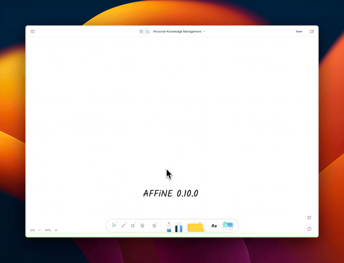The image size is (344, 263).
Task: Click the Share button
Action: click(x=299, y=31)
